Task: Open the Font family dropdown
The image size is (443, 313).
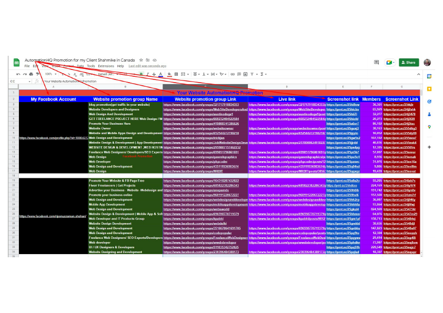Action: point(108,74)
